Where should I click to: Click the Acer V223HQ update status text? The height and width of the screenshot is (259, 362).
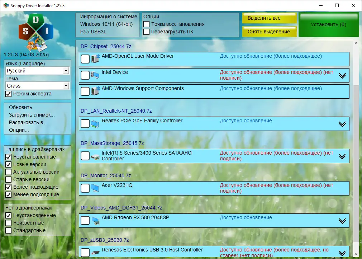(x=276, y=188)
